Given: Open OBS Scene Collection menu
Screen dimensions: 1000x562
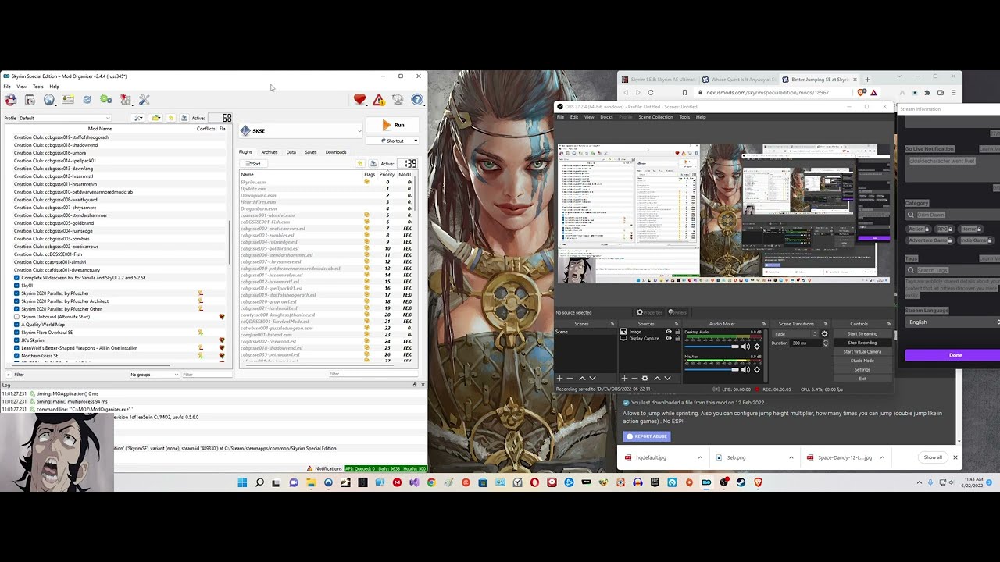Looking at the screenshot, I should point(655,117).
